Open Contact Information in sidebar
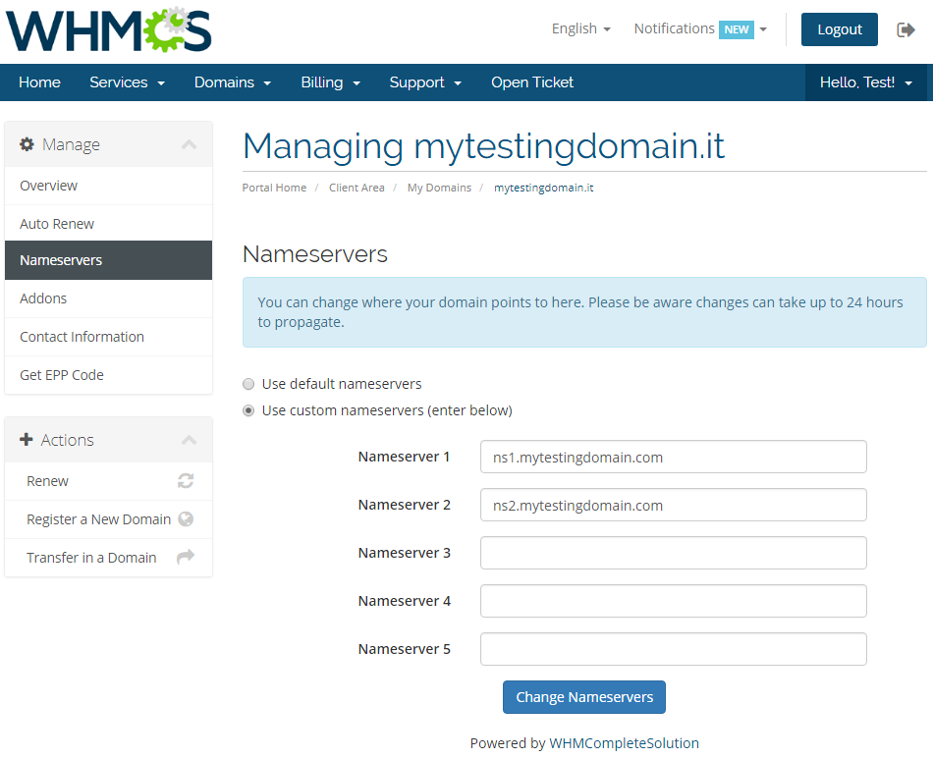Screen dimensions: 933x759 (x=108, y=337)
